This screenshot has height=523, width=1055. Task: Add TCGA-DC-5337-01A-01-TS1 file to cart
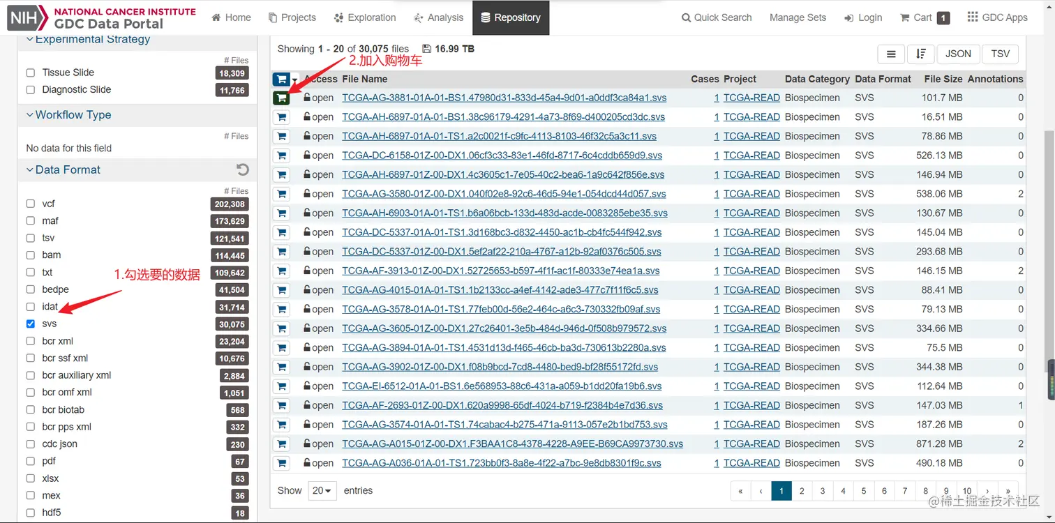coord(281,232)
